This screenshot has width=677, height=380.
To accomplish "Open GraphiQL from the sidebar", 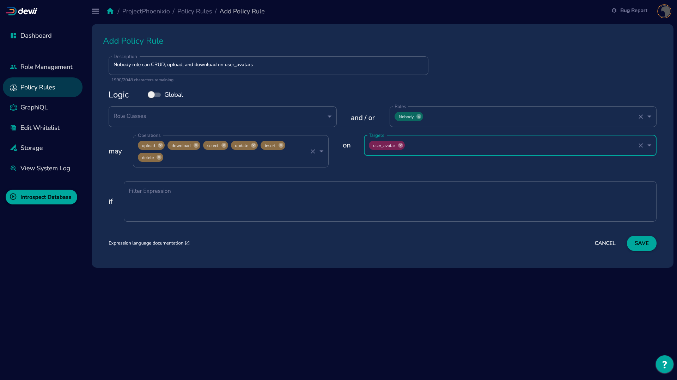I will point(34,107).
